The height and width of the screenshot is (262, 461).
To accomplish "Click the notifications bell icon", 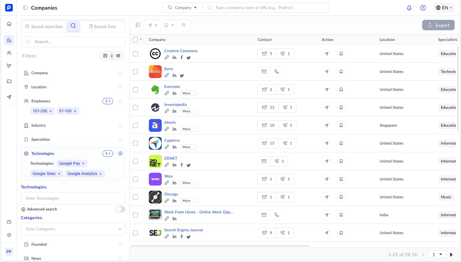I will tap(409, 8).
